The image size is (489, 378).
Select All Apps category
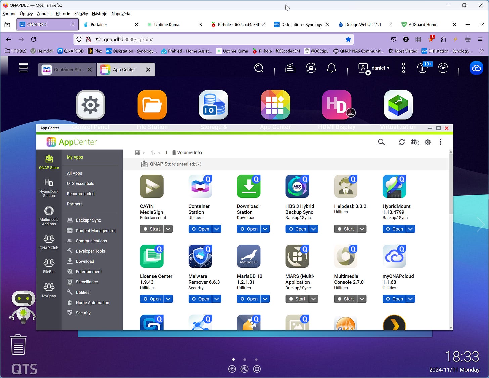coord(74,173)
